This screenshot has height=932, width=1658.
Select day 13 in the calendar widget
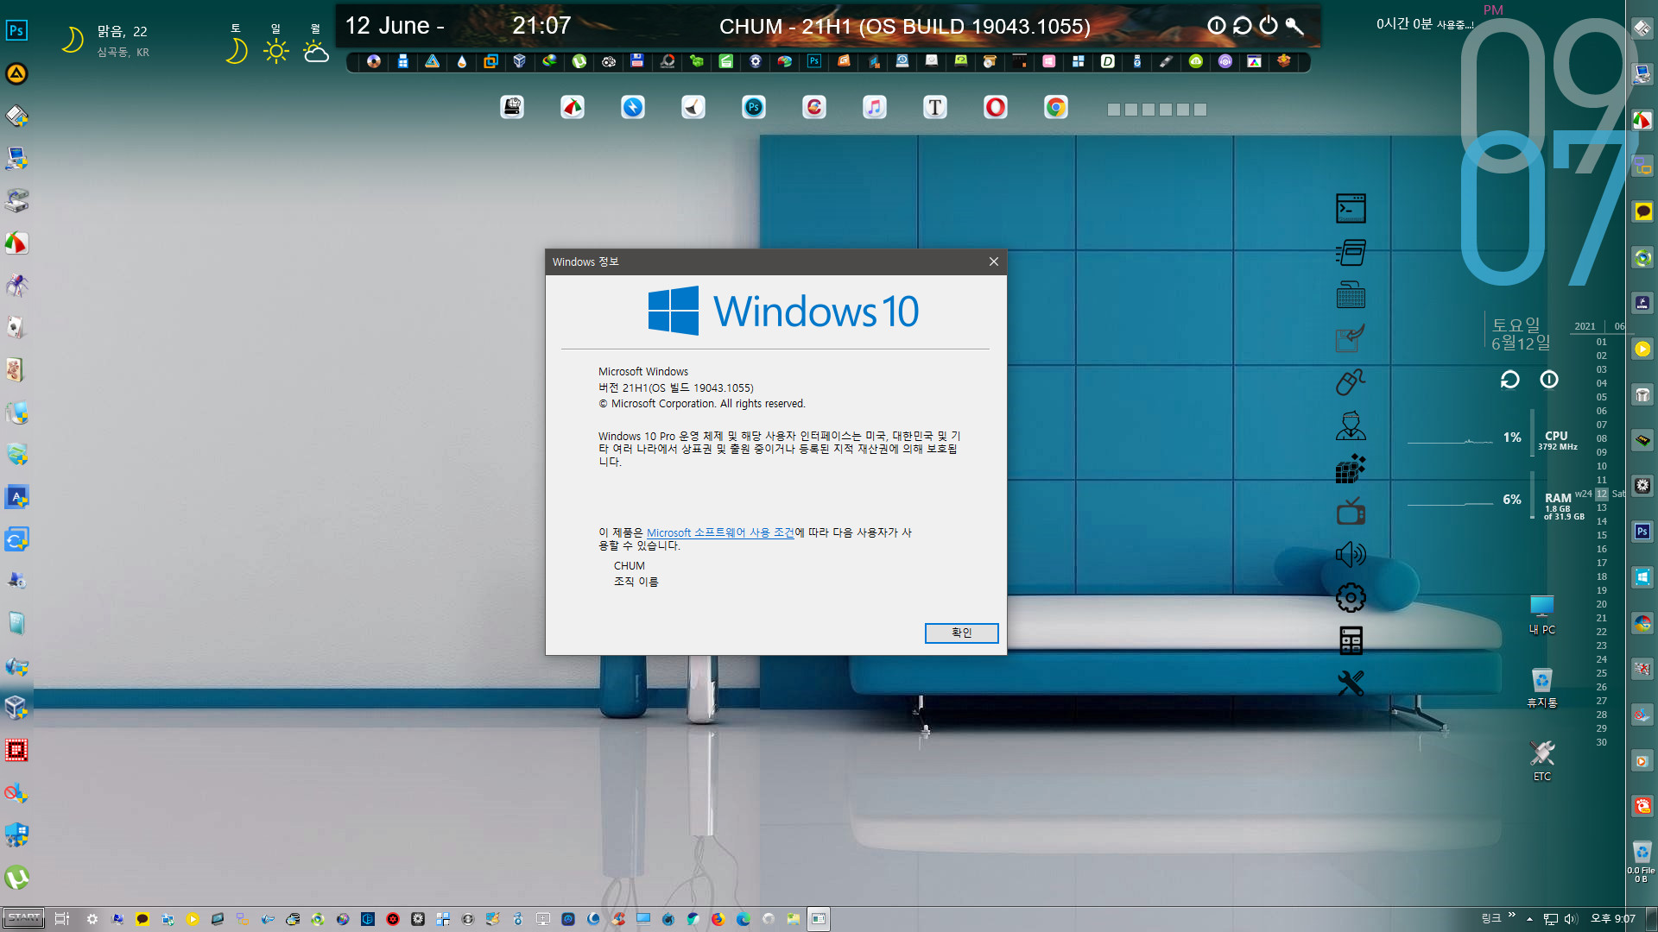click(x=1602, y=507)
